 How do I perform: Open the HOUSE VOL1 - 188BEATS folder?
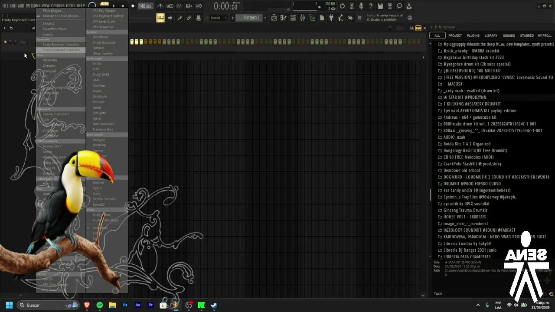click(x=465, y=217)
